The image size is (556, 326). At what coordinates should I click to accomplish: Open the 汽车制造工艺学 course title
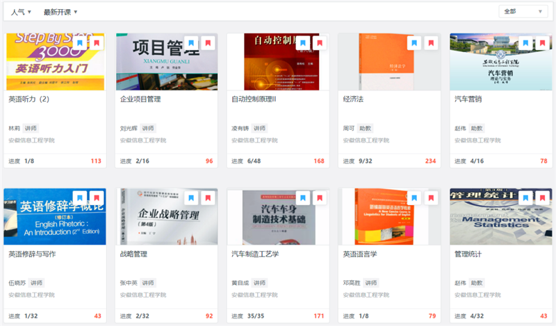tap(255, 254)
